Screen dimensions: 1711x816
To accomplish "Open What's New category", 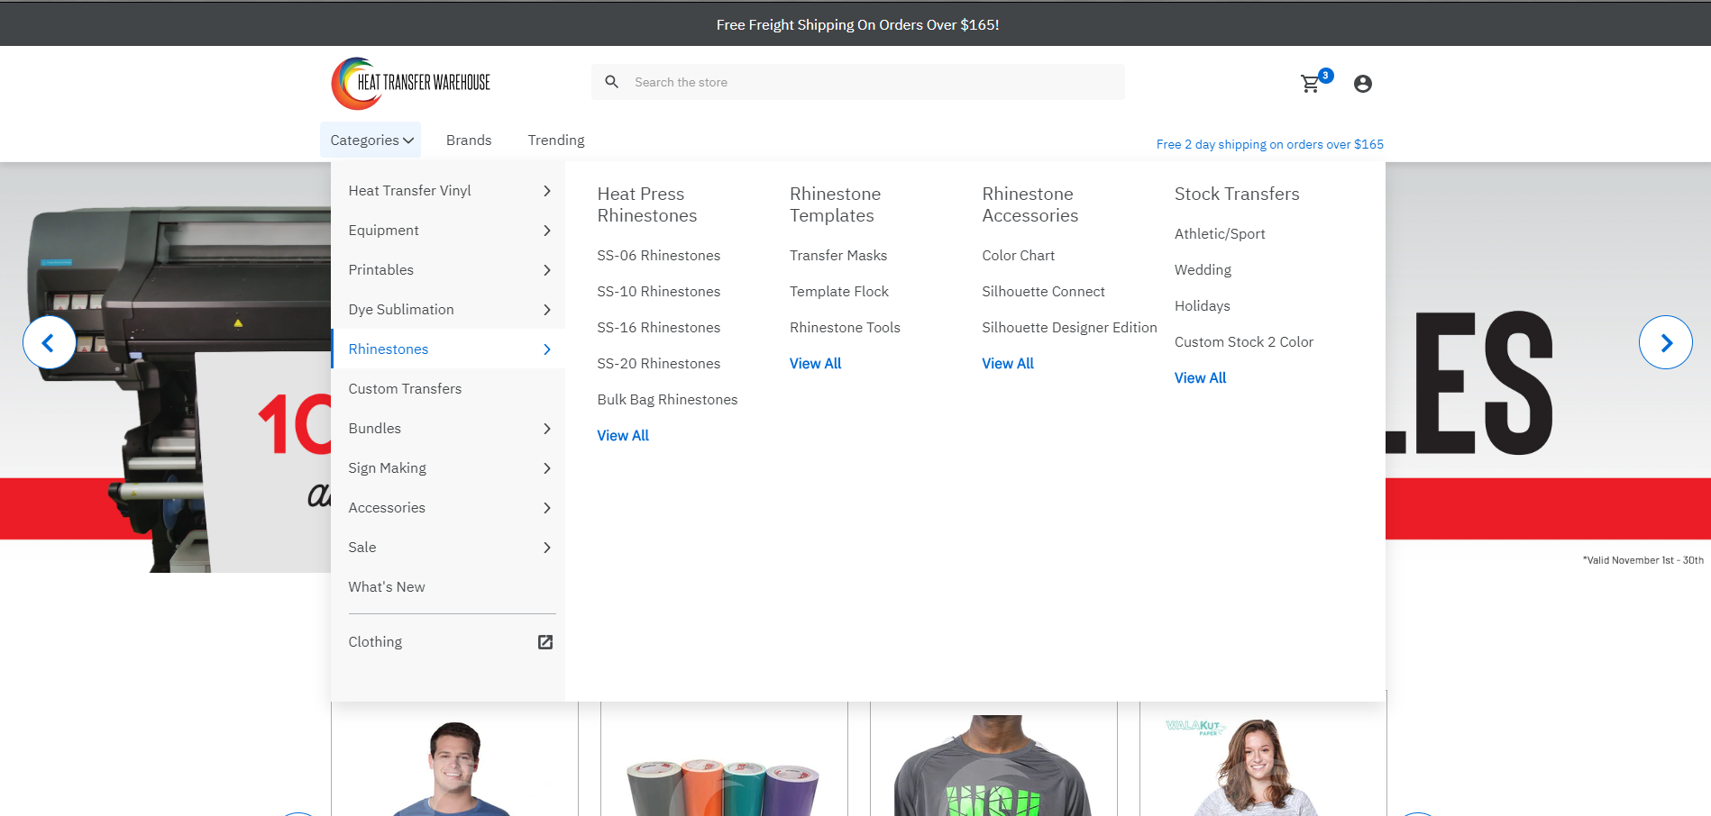I will tap(387, 587).
